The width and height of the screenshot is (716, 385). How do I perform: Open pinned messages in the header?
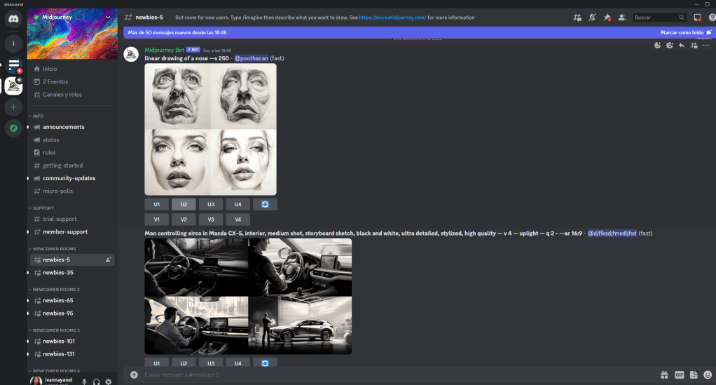(x=607, y=18)
